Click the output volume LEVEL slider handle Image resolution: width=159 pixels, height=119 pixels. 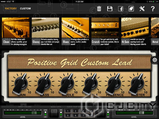141,113
